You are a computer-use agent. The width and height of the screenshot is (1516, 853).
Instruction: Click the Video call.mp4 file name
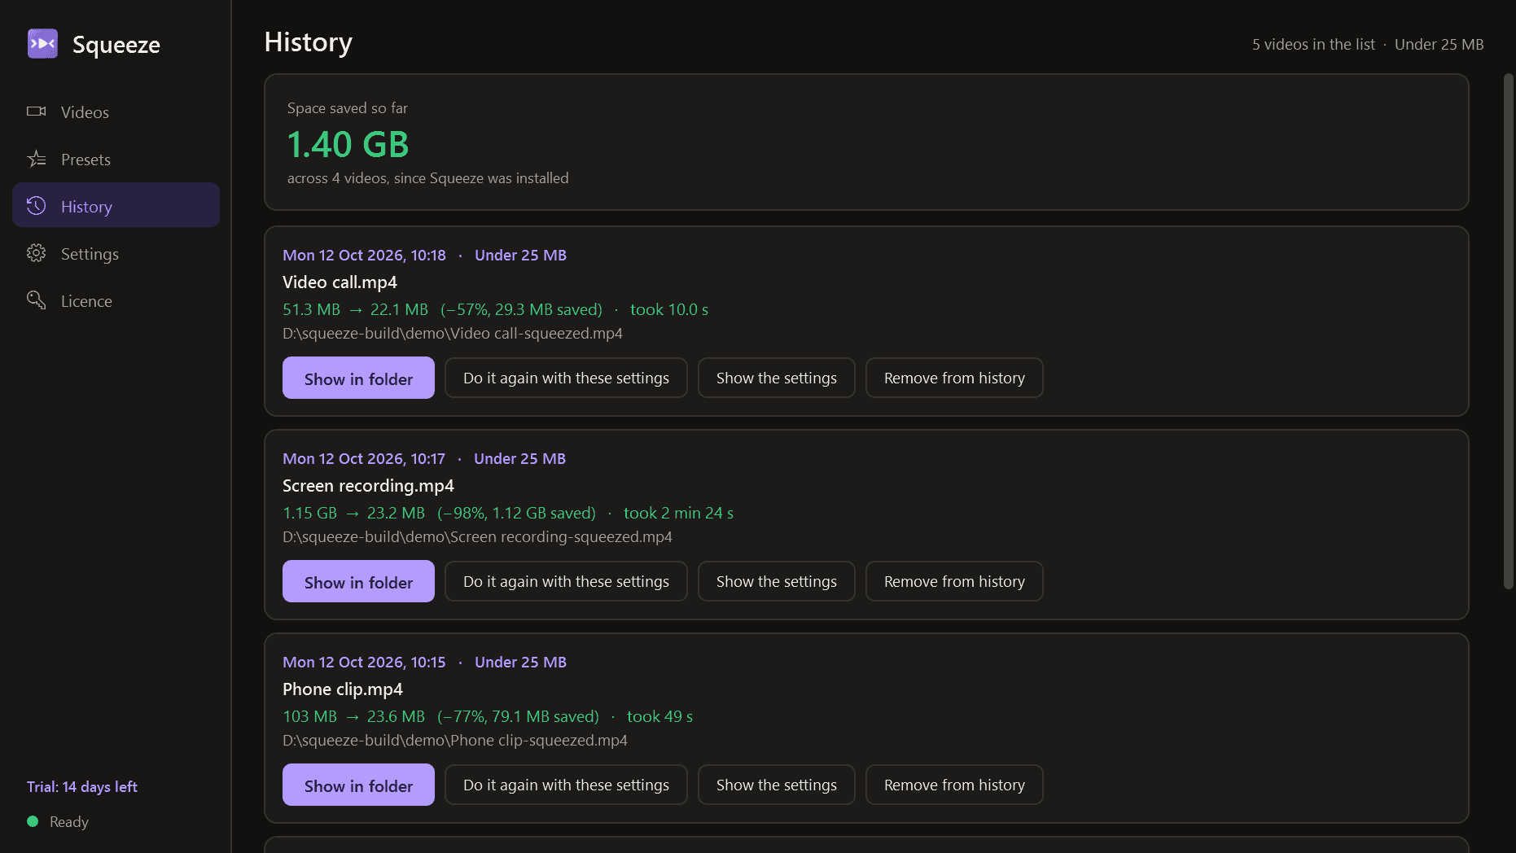pyautogui.click(x=340, y=282)
